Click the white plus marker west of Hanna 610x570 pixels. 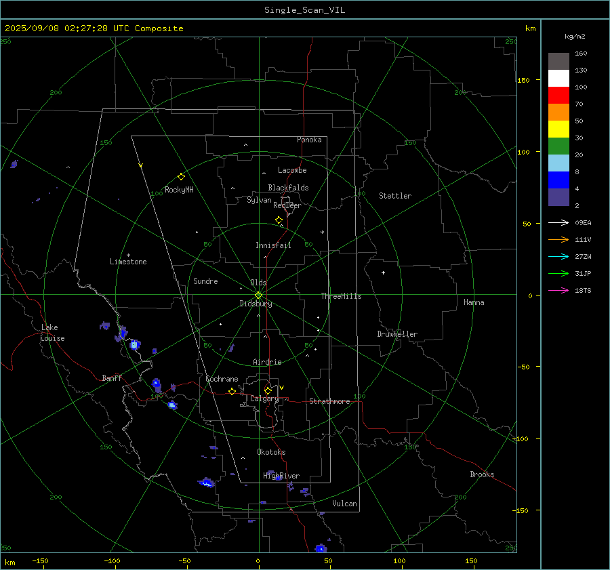click(x=383, y=272)
